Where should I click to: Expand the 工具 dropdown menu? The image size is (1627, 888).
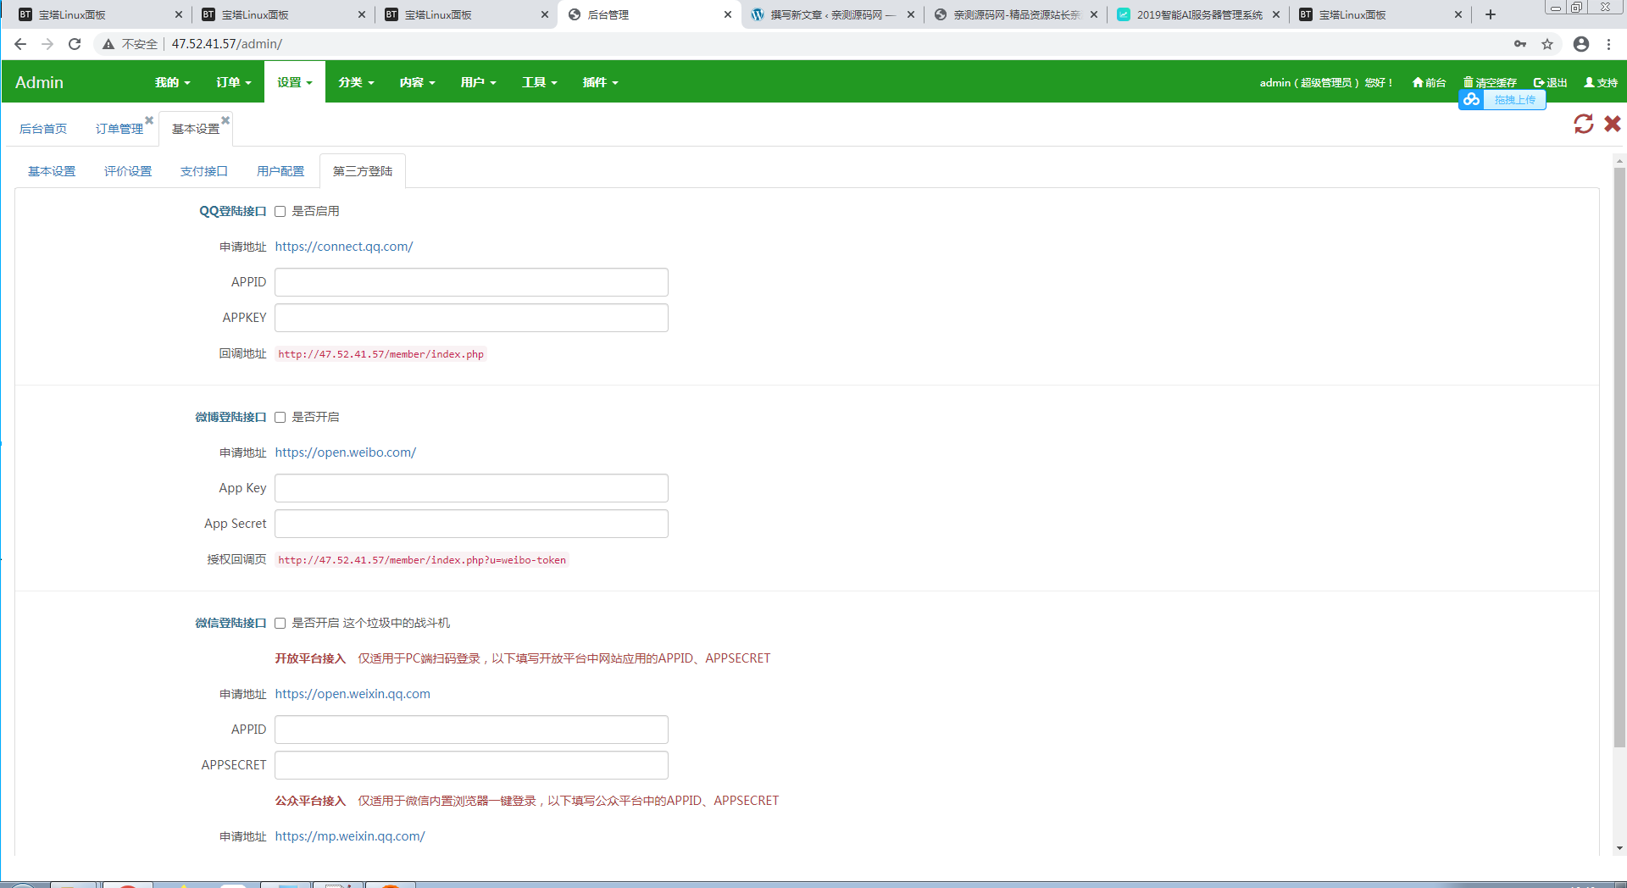point(539,82)
